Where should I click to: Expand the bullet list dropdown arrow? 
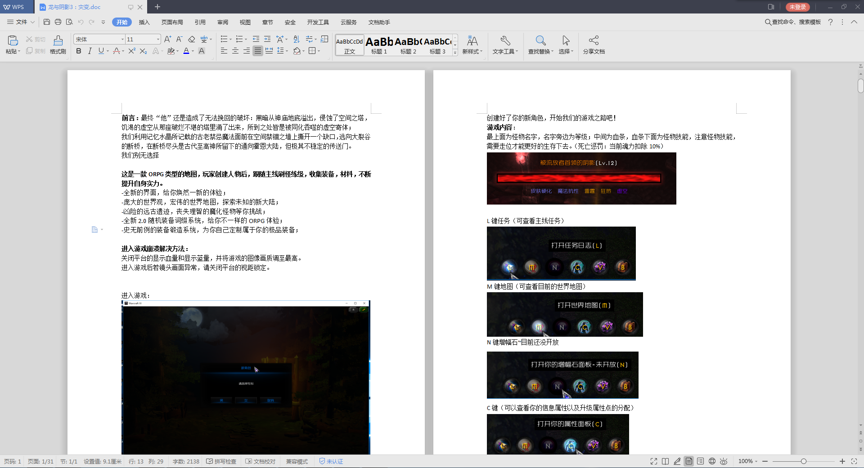(230, 40)
